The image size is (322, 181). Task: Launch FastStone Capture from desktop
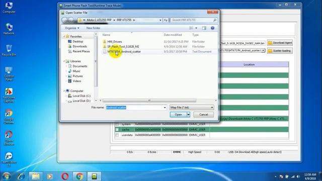pos(9,96)
